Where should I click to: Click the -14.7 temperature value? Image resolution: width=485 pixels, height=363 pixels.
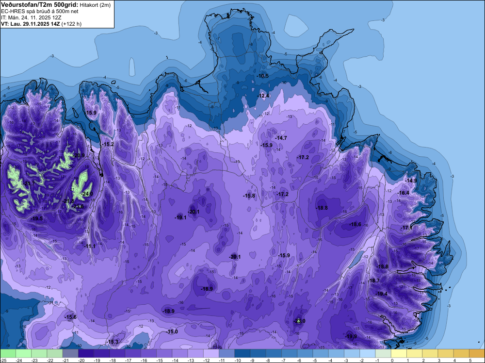pos(281,138)
